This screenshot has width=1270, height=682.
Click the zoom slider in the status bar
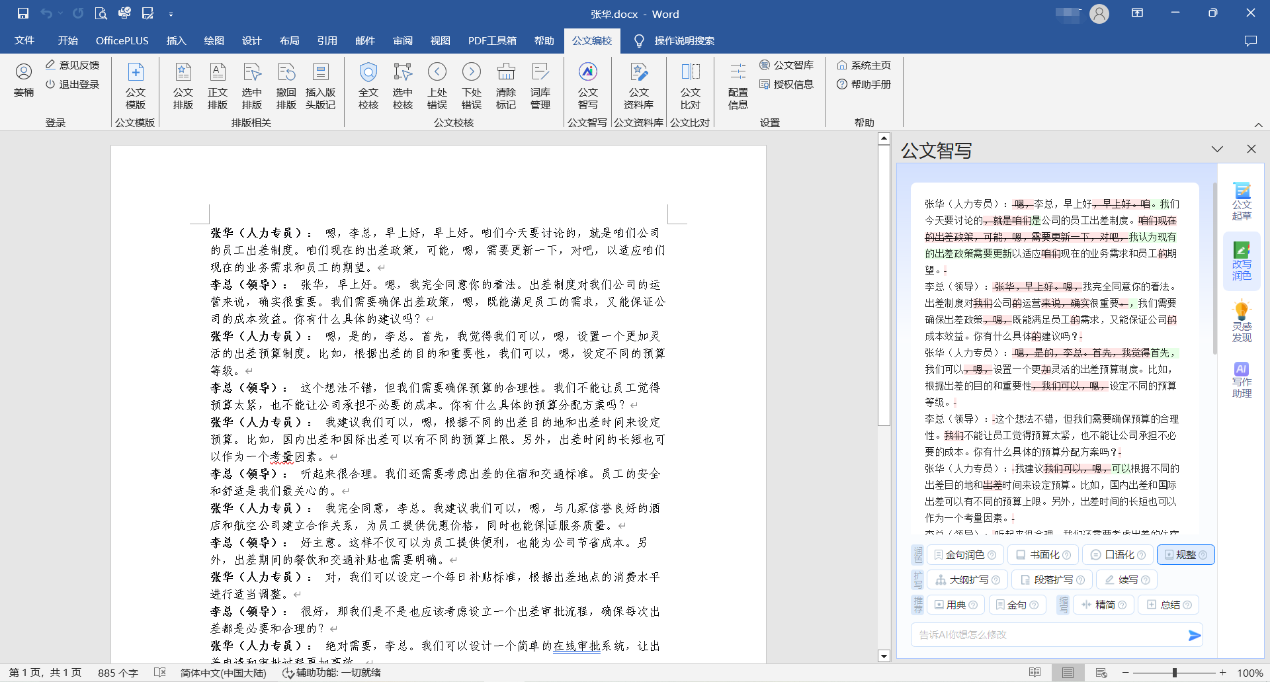1174,673
